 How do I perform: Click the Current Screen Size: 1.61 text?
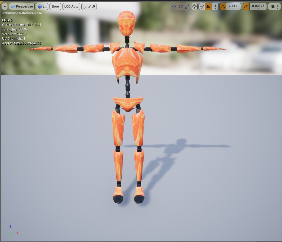click(x=22, y=25)
